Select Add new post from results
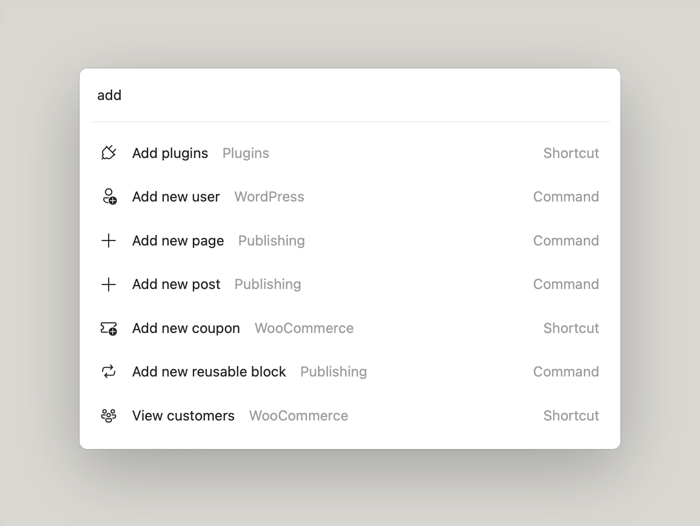Image resolution: width=700 pixels, height=526 pixels. (x=176, y=284)
